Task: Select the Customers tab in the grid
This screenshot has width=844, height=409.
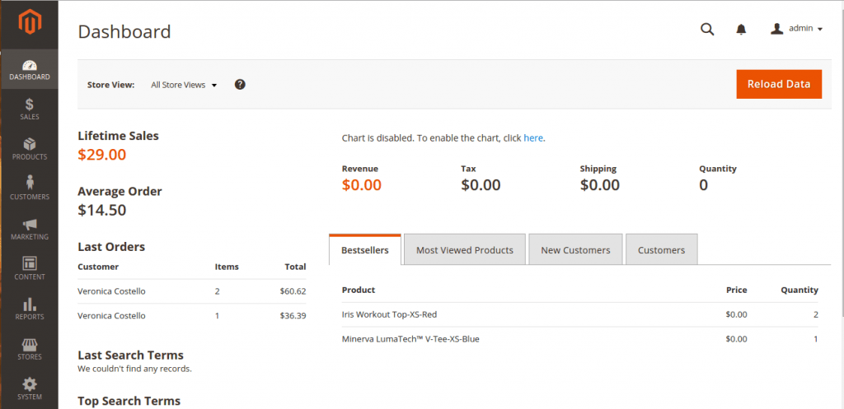Action: coord(662,249)
